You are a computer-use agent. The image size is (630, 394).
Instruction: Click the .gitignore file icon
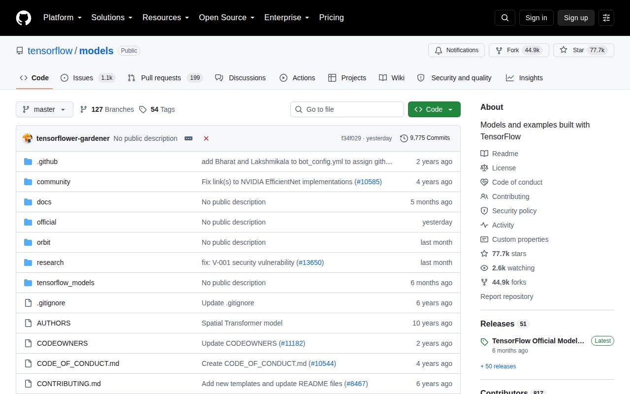tap(28, 303)
